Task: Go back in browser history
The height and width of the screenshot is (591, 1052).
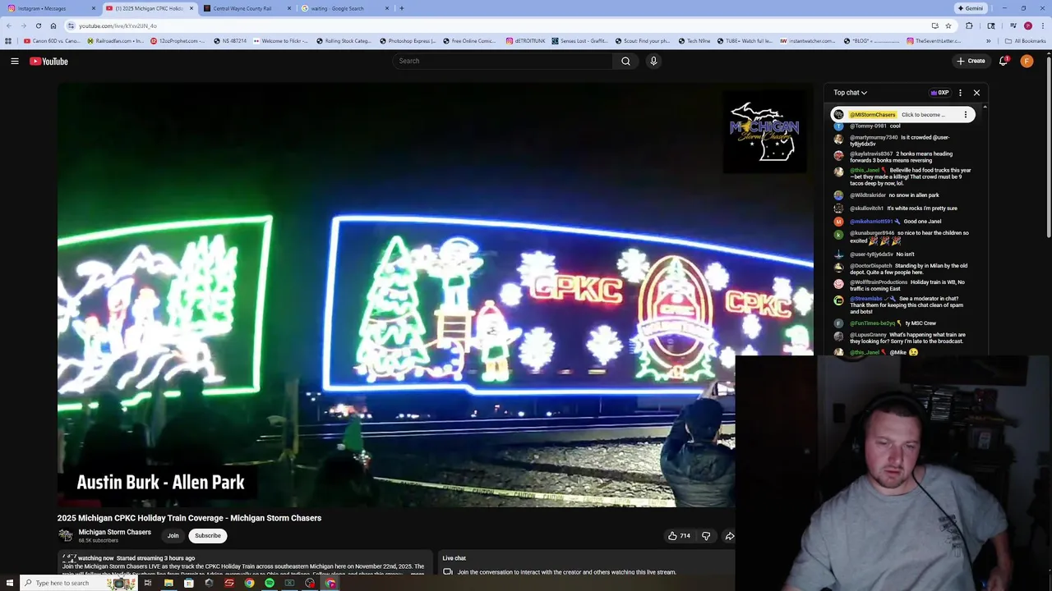Action: point(9,25)
